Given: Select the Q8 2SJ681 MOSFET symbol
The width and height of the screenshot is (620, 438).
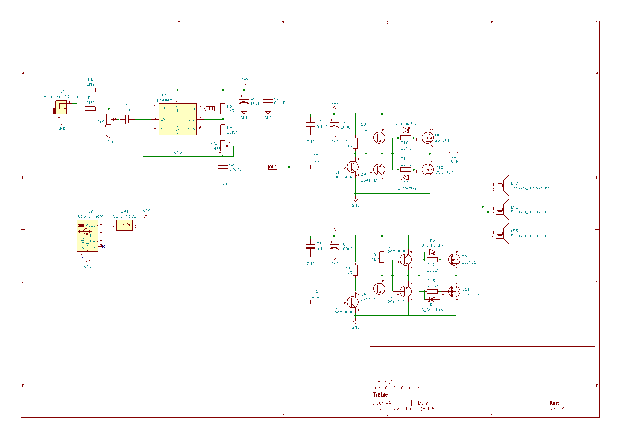Looking at the screenshot, I should click(427, 138).
